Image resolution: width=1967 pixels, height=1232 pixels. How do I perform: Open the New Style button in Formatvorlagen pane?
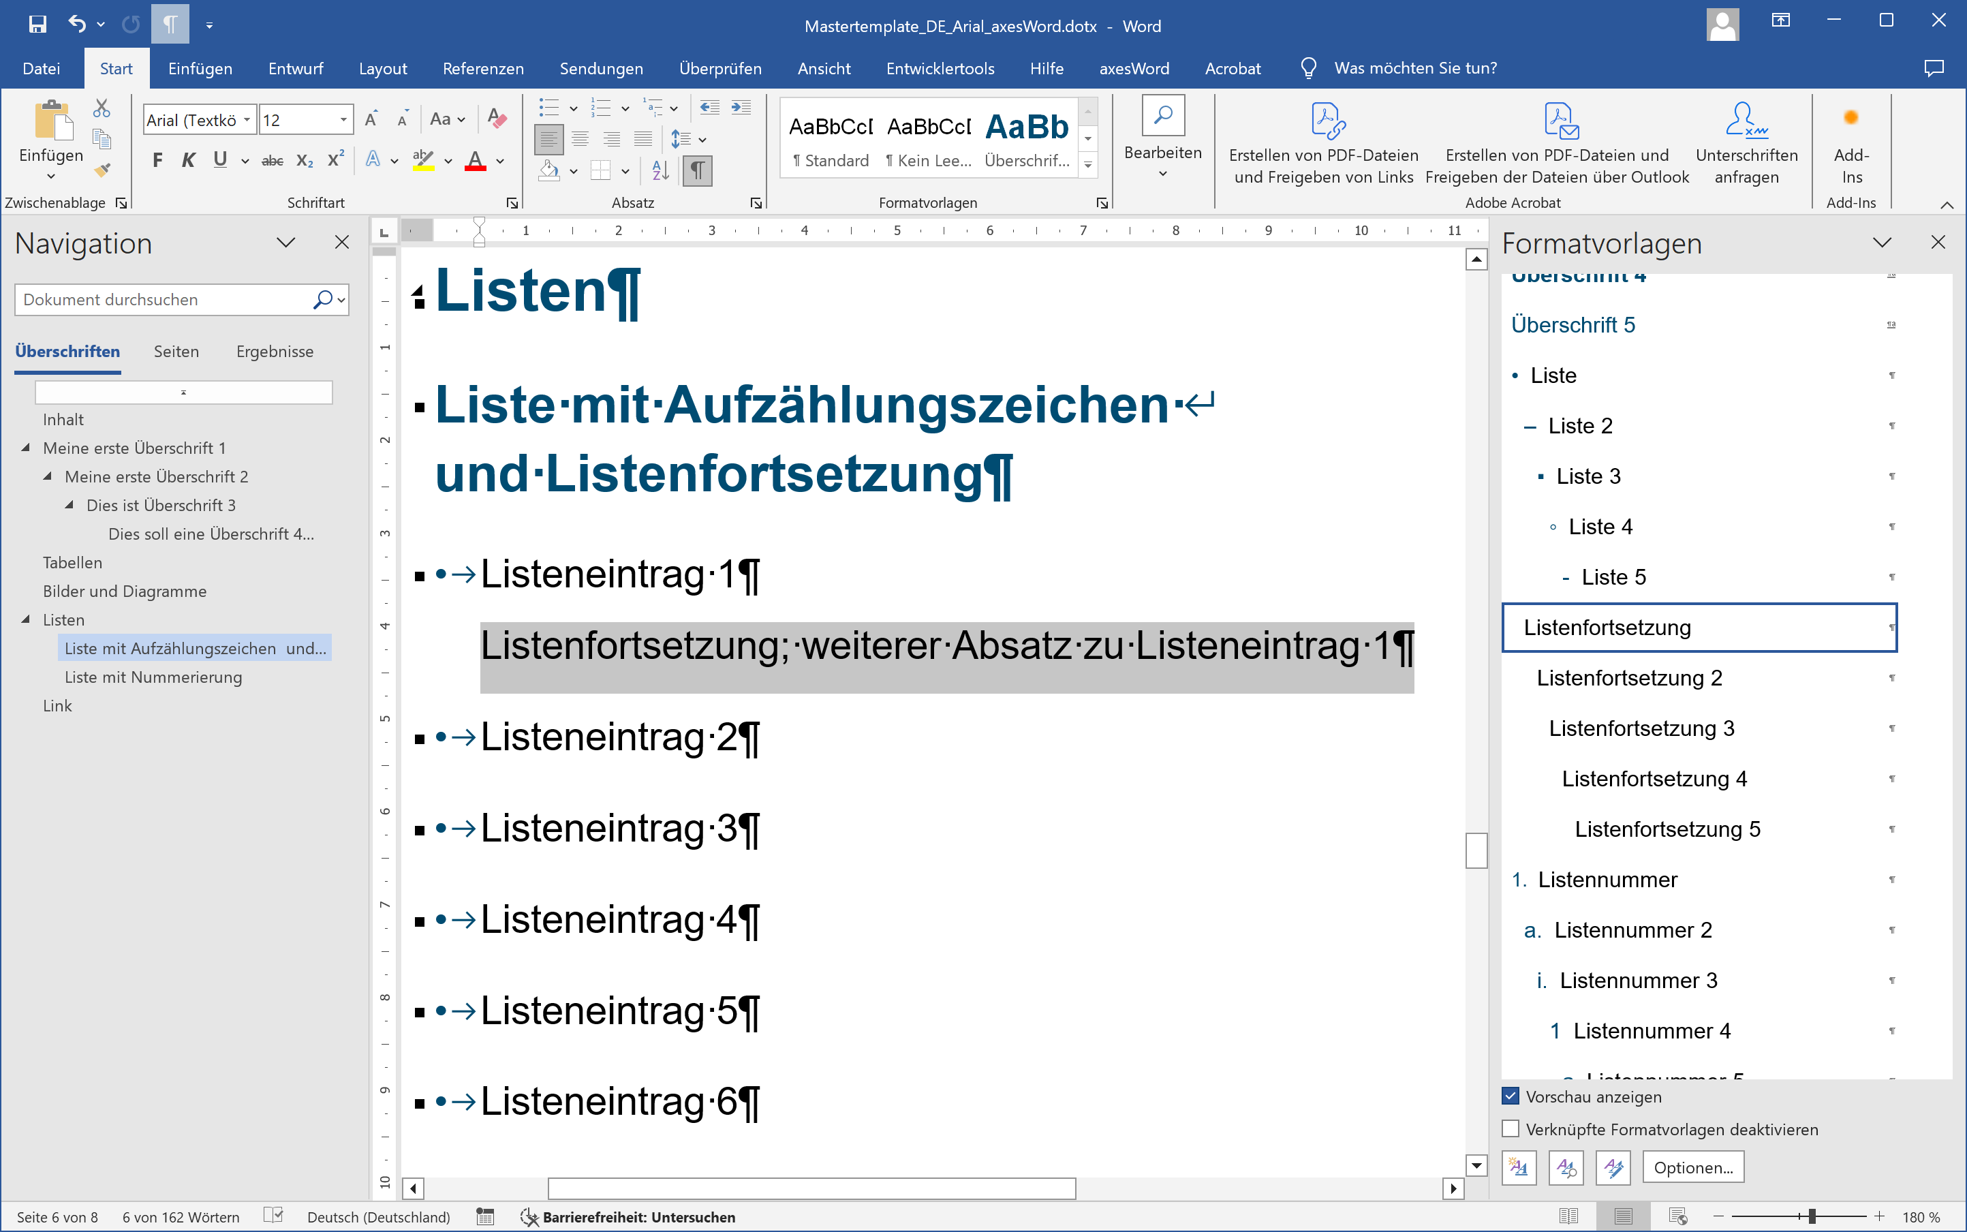(x=1519, y=1168)
